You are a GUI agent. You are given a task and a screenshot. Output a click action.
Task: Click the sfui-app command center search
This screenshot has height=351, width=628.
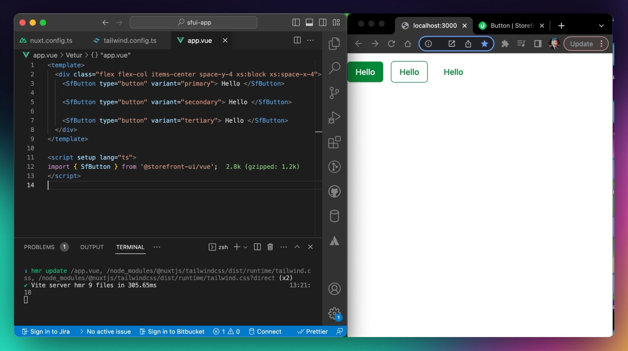pos(193,22)
